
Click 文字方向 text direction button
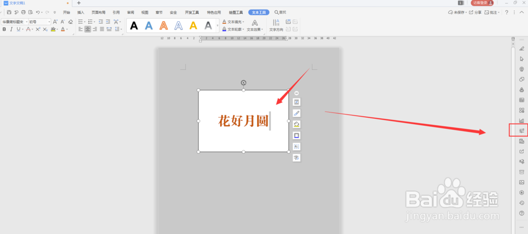point(276,25)
